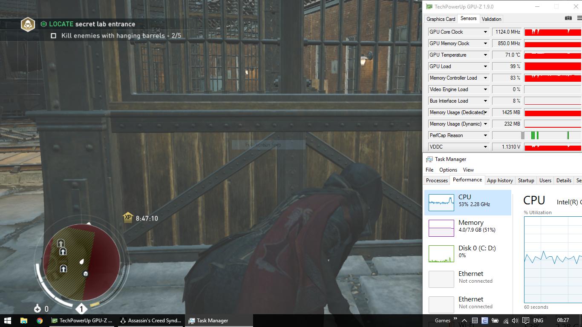
Task: Click the 71.0 °C temperature value
Action: click(507, 55)
